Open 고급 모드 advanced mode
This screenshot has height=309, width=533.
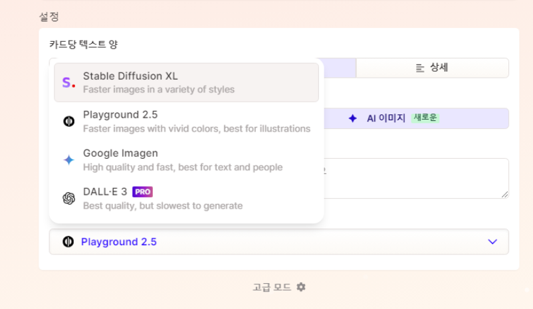tap(278, 287)
